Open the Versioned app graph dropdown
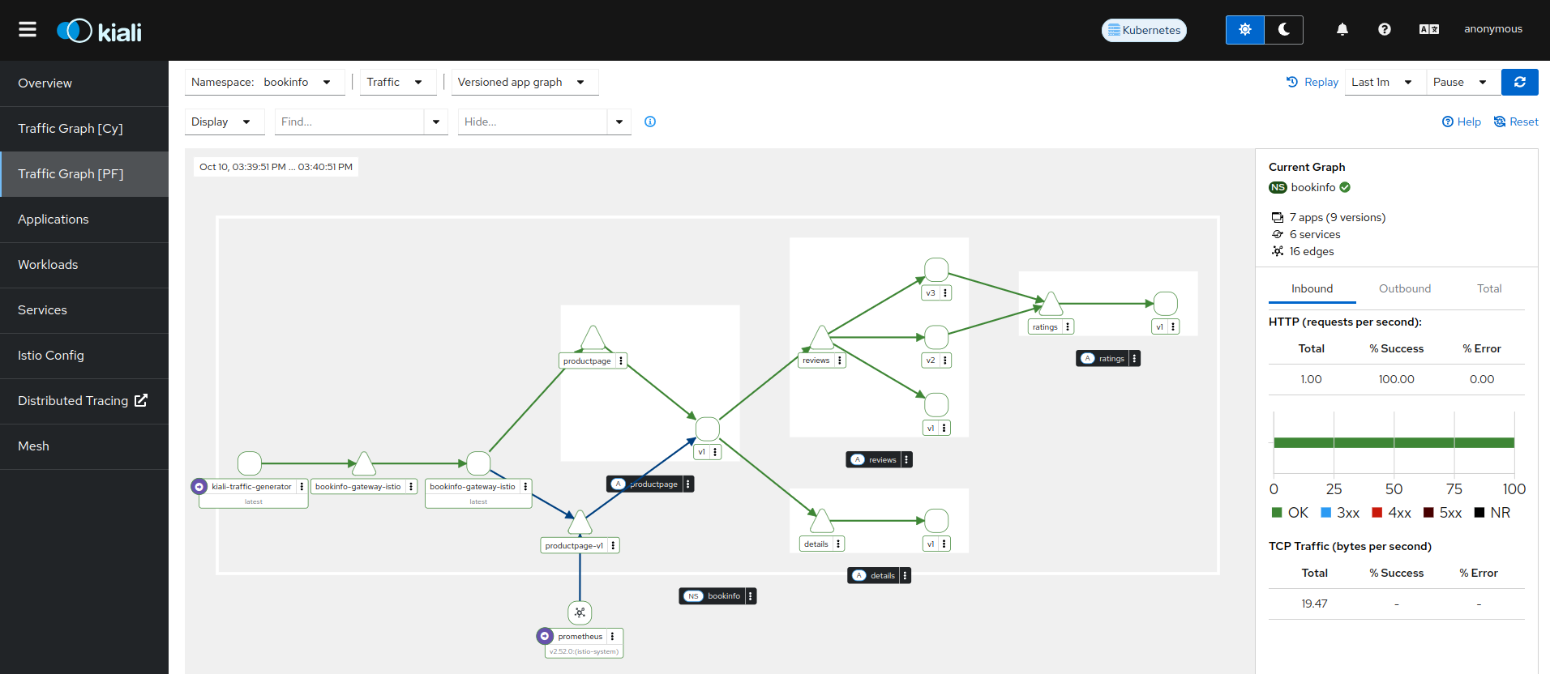 524,82
